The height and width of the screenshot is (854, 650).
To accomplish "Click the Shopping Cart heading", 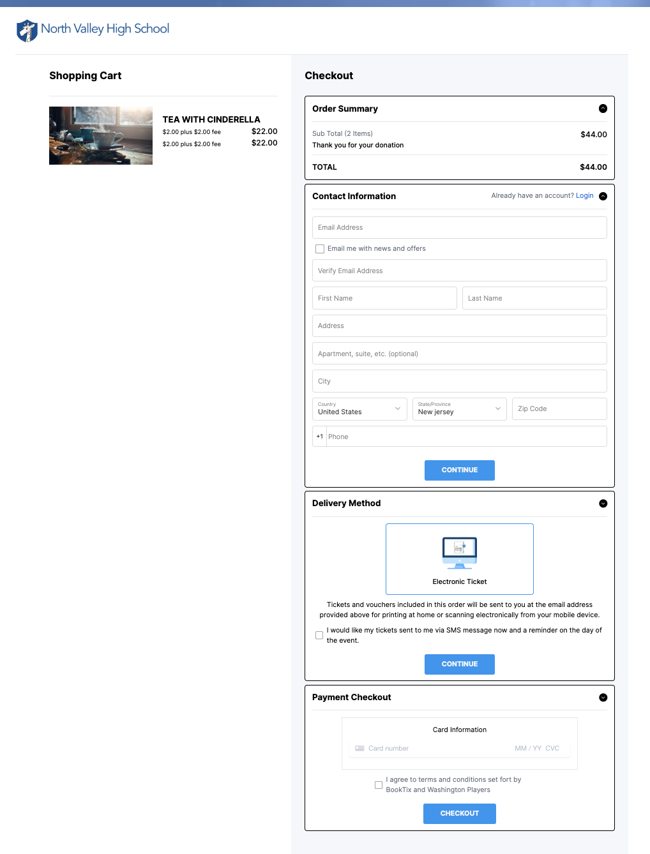I will [86, 75].
